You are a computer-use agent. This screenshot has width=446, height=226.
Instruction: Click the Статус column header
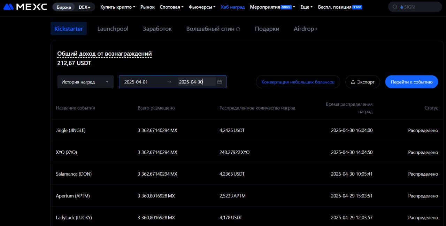tap(431, 108)
